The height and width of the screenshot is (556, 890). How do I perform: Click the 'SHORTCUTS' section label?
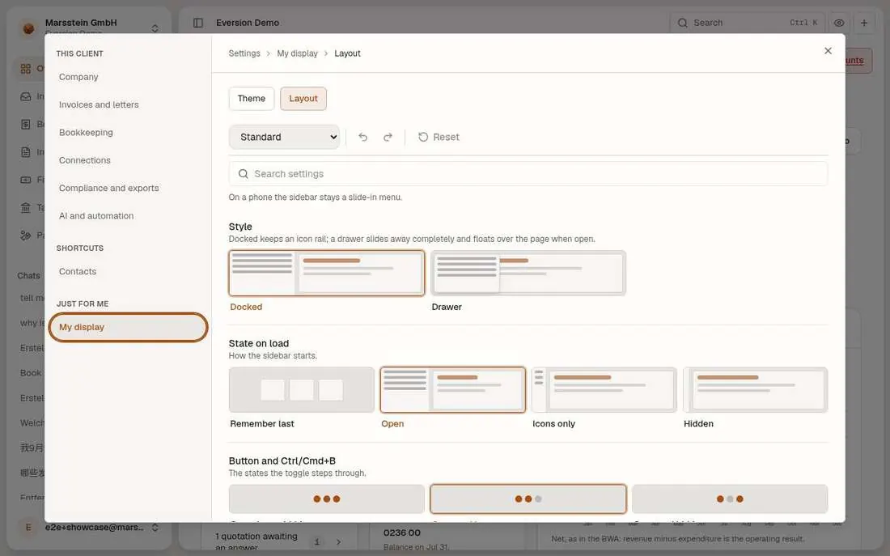pos(80,248)
